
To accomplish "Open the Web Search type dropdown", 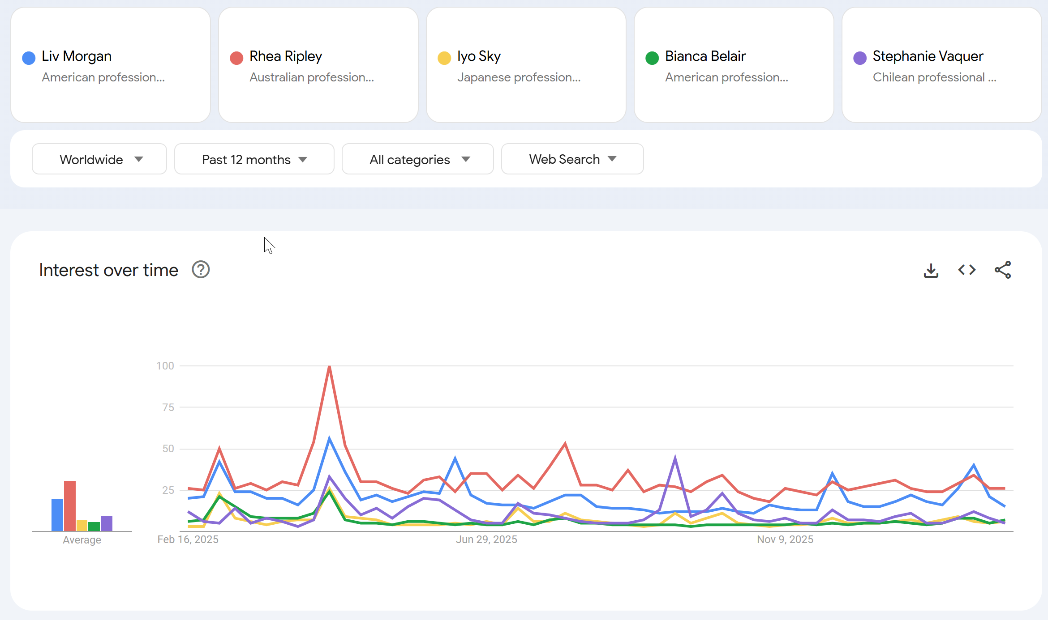I will tap(572, 159).
